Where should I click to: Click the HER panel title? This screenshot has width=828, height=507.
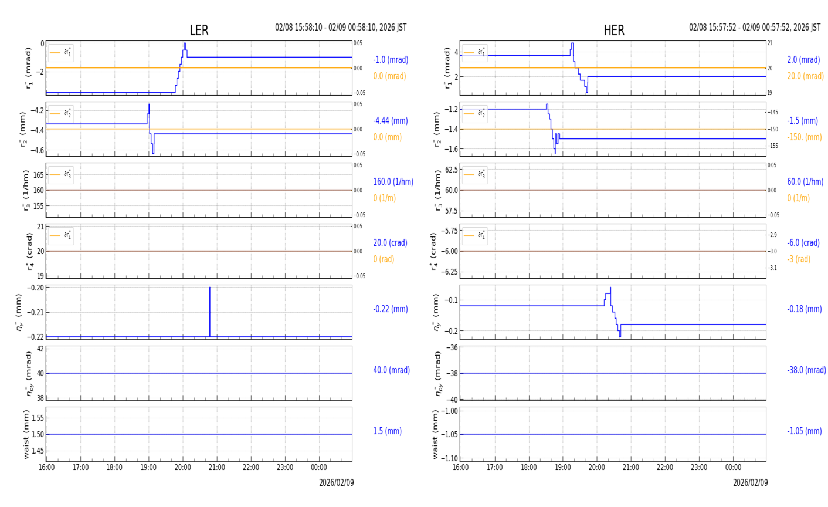[614, 31]
